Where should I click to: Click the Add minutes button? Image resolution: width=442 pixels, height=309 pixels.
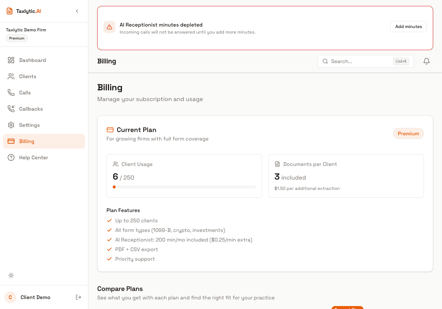[408, 26]
